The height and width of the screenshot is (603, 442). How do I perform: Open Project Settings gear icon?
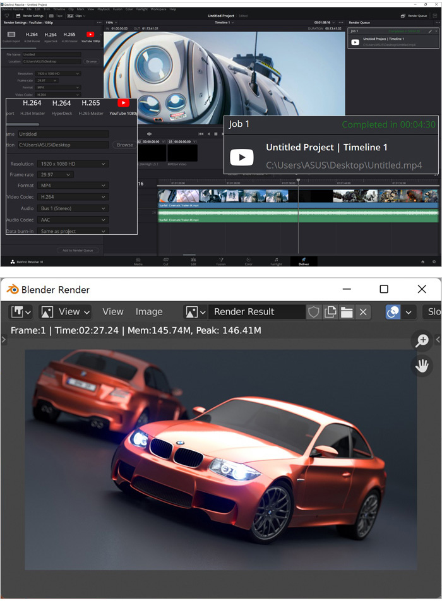(x=434, y=261)
